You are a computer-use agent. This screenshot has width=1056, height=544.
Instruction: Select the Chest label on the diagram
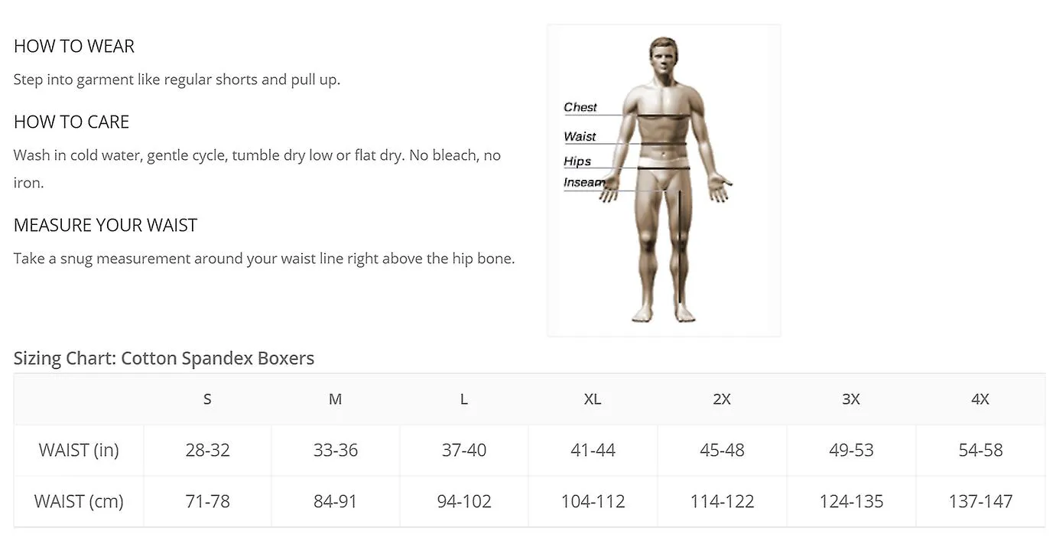580,107
